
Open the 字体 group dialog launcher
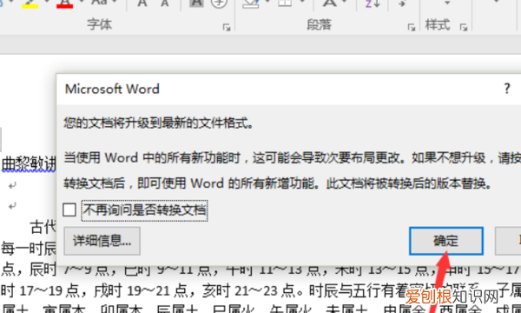click(x=227, y=28)
